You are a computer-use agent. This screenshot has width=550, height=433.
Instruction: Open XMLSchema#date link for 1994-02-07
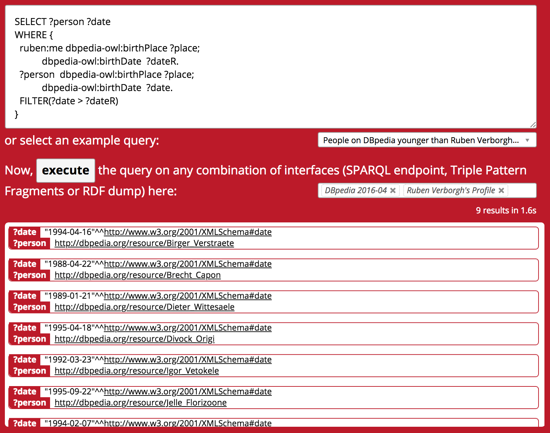point(188,423)
